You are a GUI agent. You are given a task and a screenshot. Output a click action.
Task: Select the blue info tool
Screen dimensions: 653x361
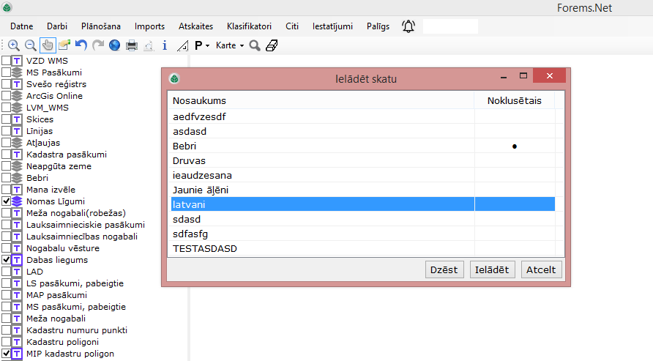point(165,45)
